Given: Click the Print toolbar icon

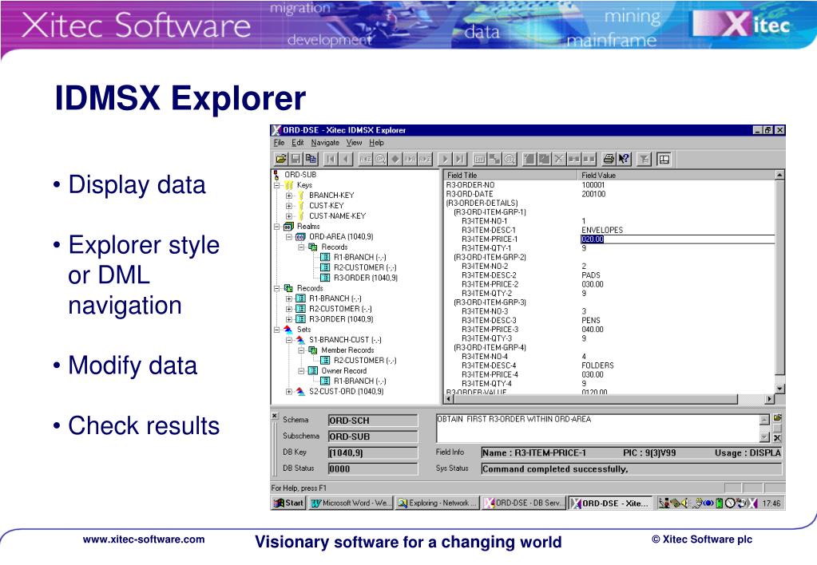Looking at the screenshot, I should coord(608,159).
